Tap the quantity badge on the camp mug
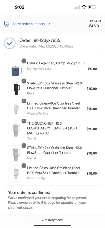Image resolution: width=105 pixels, height=228 pixels. coord(24,61)
